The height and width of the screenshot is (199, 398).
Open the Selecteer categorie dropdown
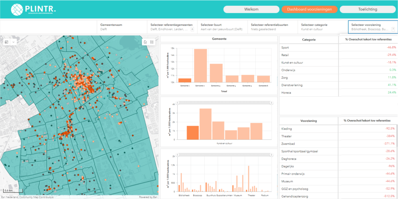(x=322, y=27)
